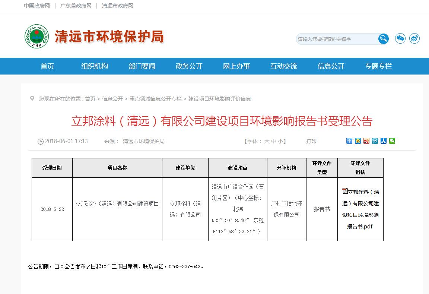Open the 首页 navigation tab

[47, 66]
